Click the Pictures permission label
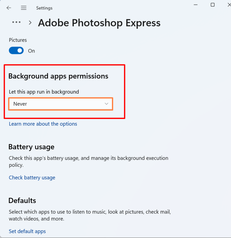 (18, 40)
